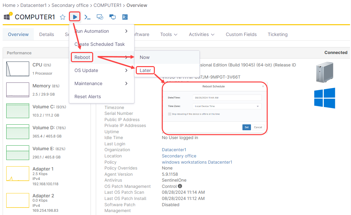Open the Time Zone dropdown
Screen dimensions: 351x215
click(x=228, y=106)
